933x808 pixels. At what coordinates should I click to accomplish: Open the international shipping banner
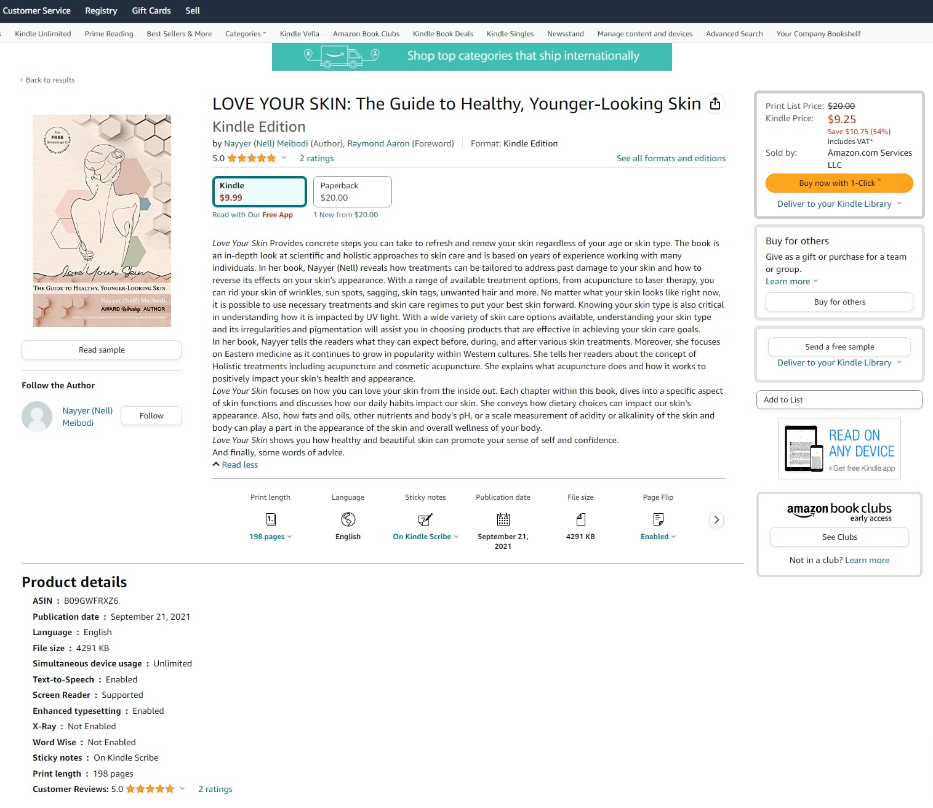point(472,56)
